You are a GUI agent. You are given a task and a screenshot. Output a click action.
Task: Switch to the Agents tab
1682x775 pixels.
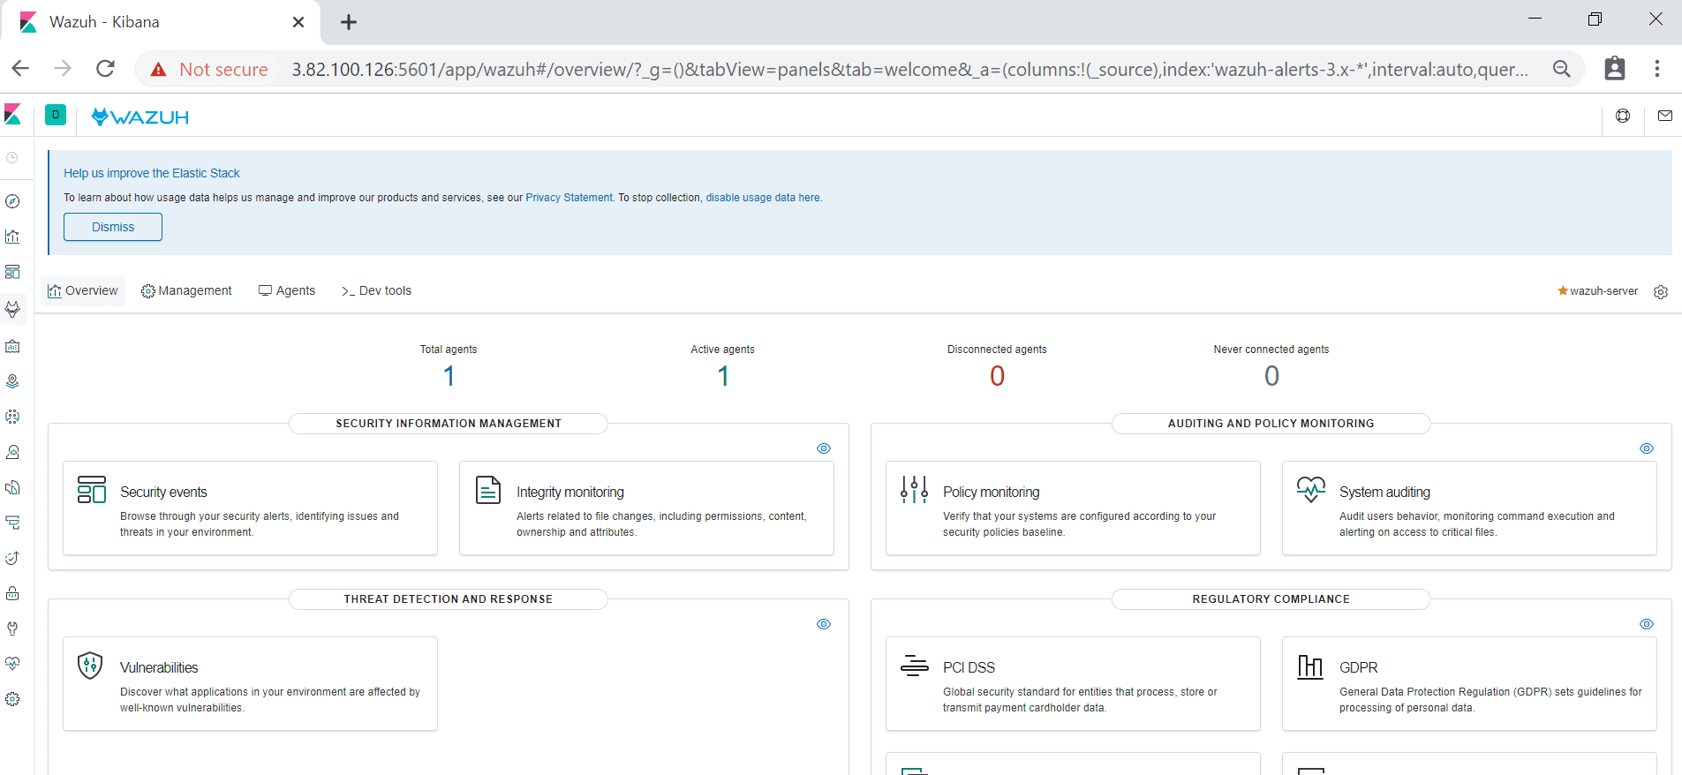(287, 290)
